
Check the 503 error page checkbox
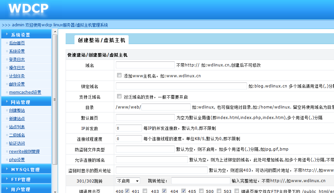[x=237, y=191]
